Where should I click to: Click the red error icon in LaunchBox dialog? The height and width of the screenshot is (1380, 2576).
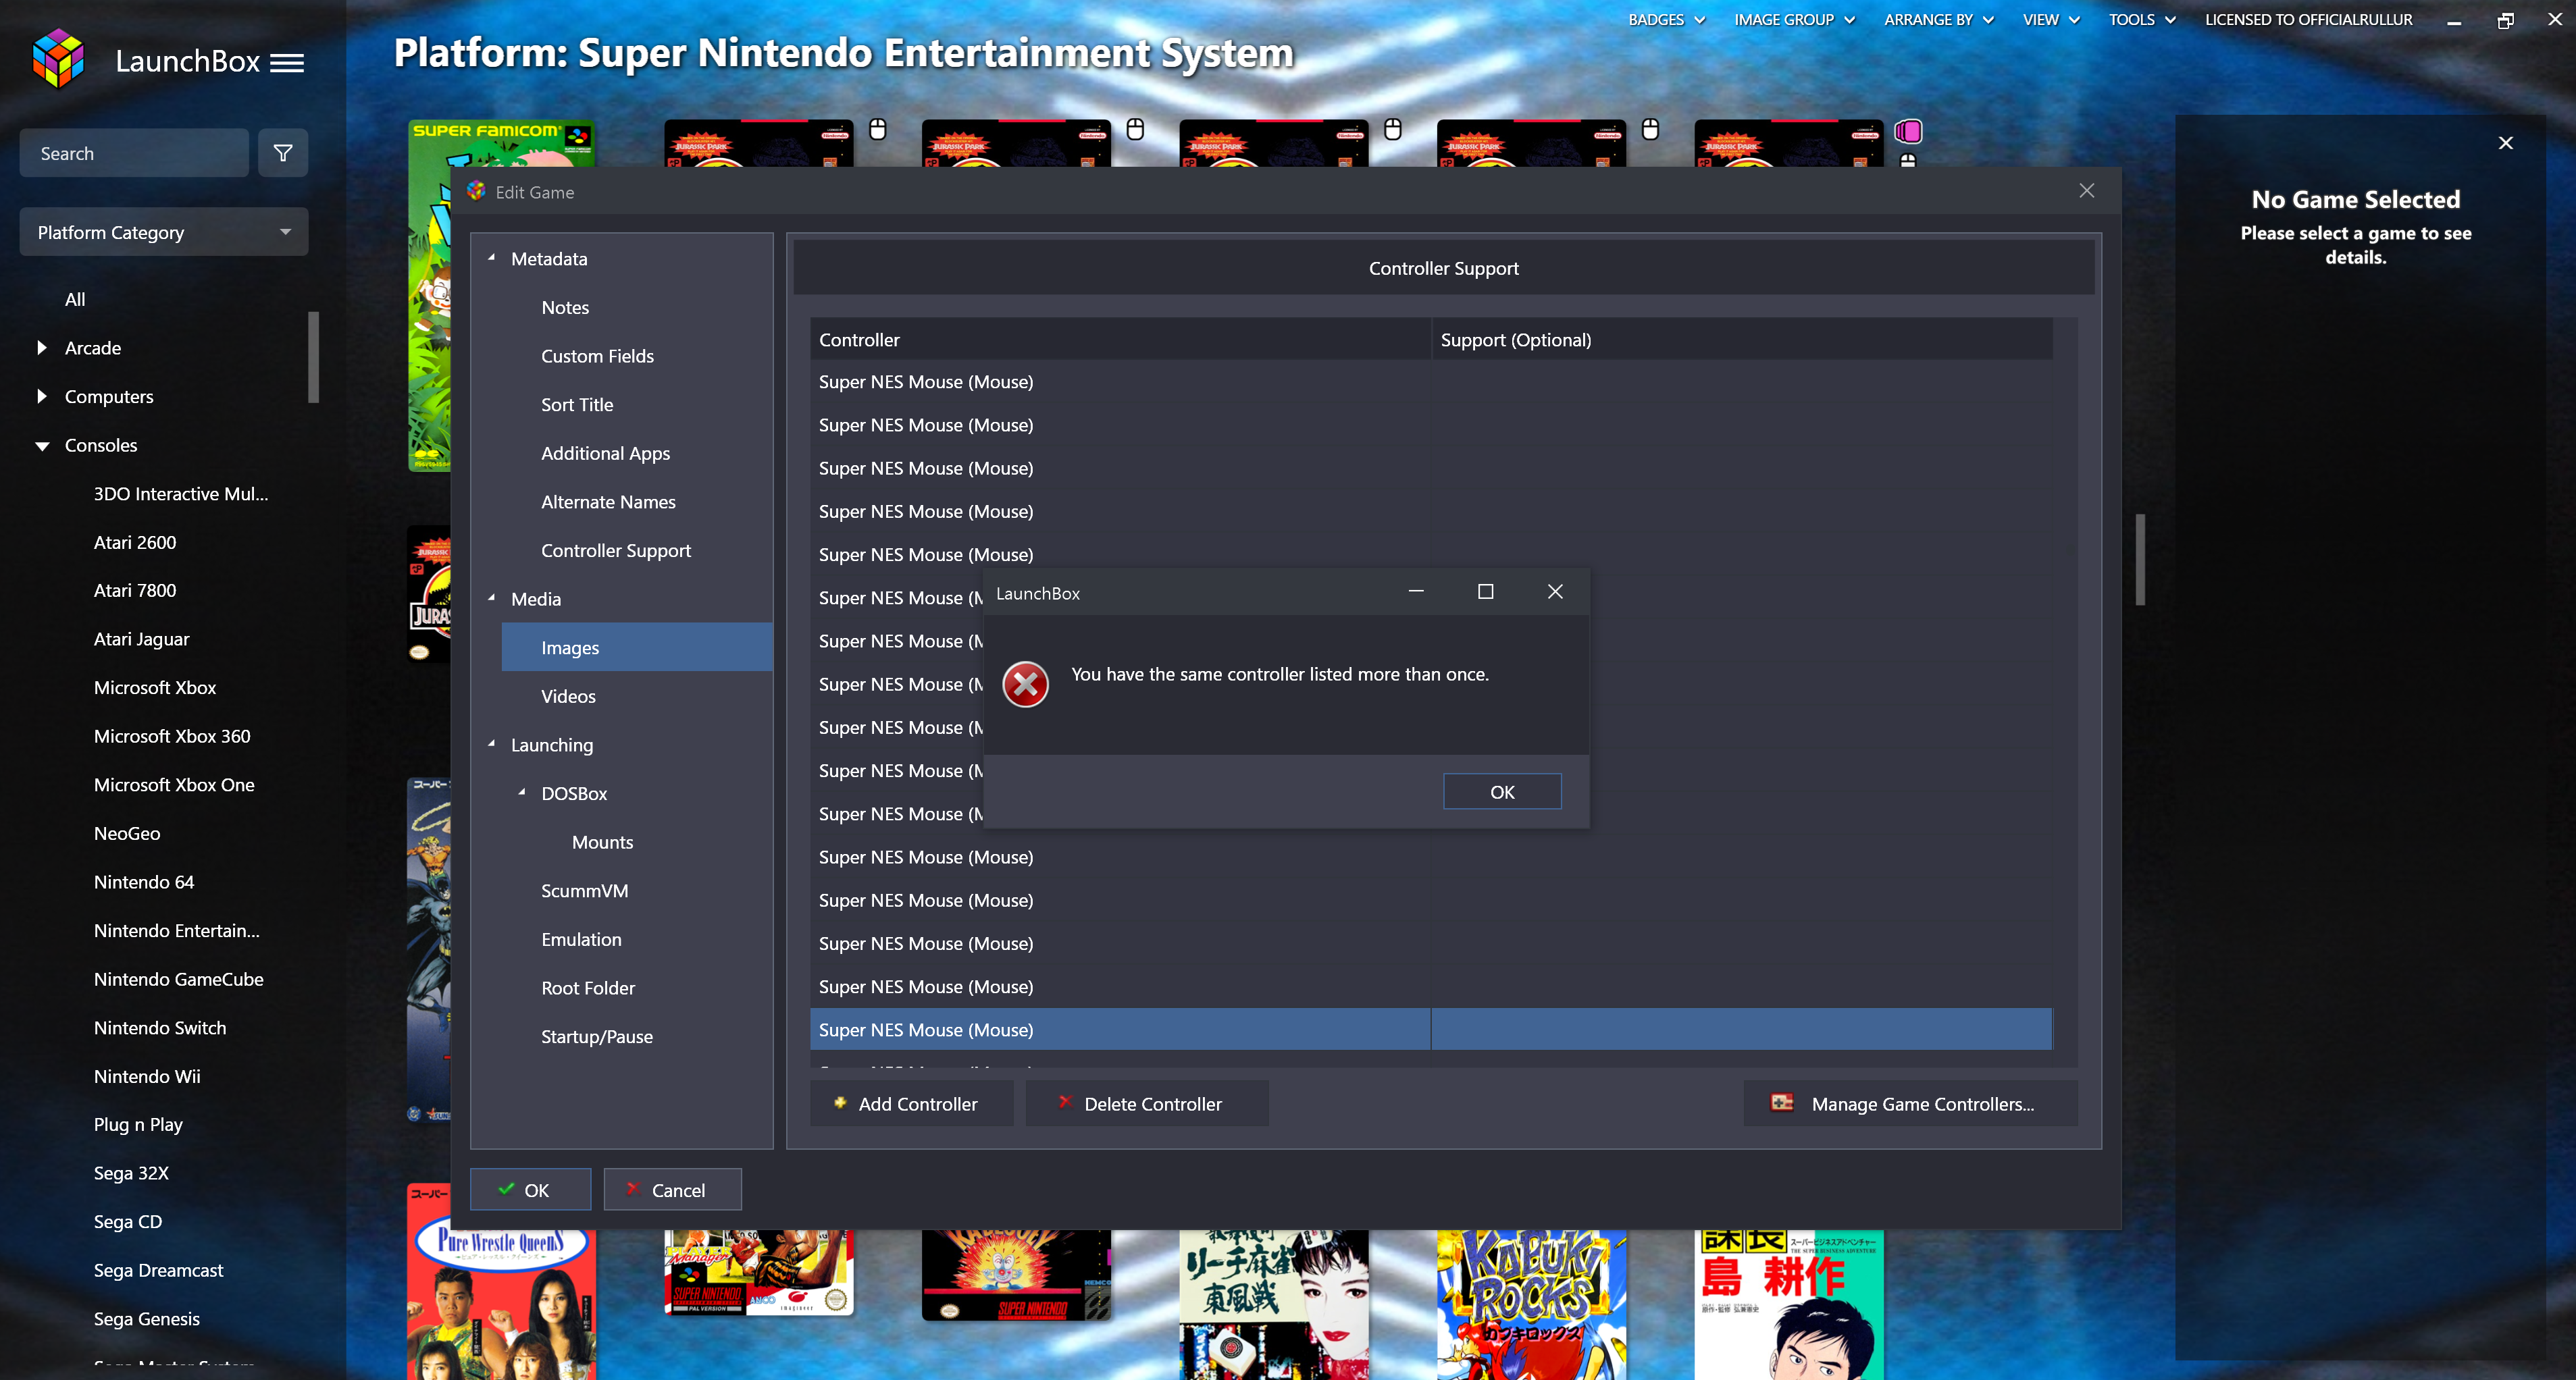1025,685
